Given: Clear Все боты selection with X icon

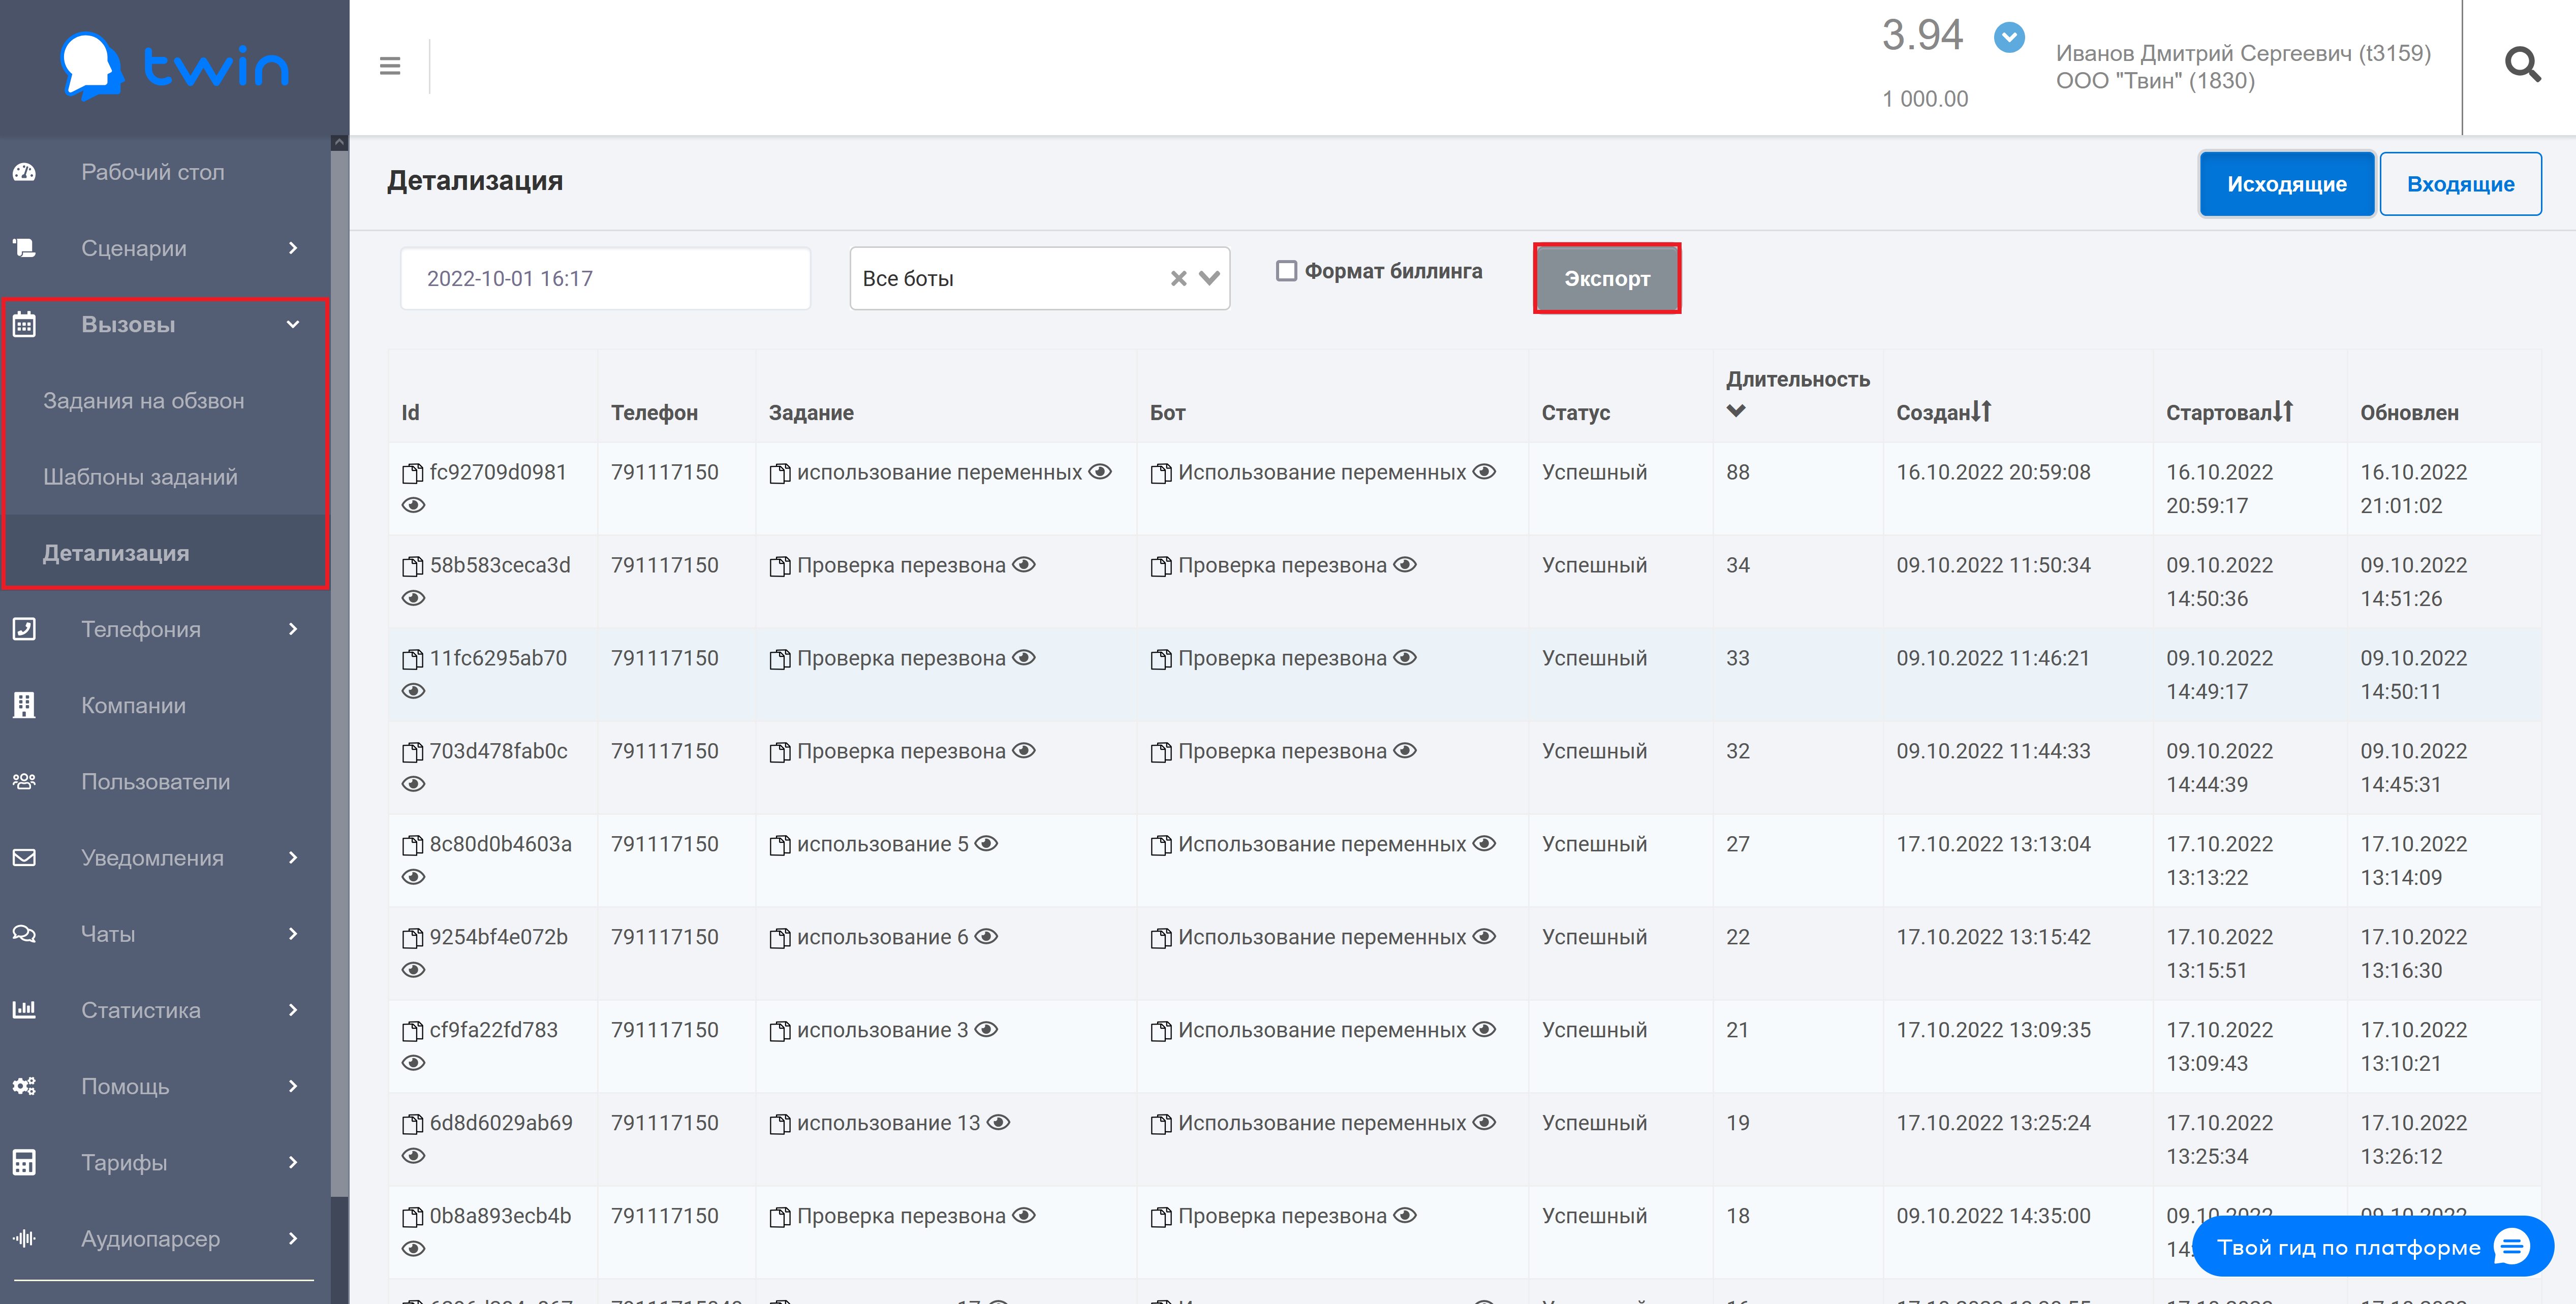Looking at the screenshot, I should pyautogui.click(x=1178, y=279).
